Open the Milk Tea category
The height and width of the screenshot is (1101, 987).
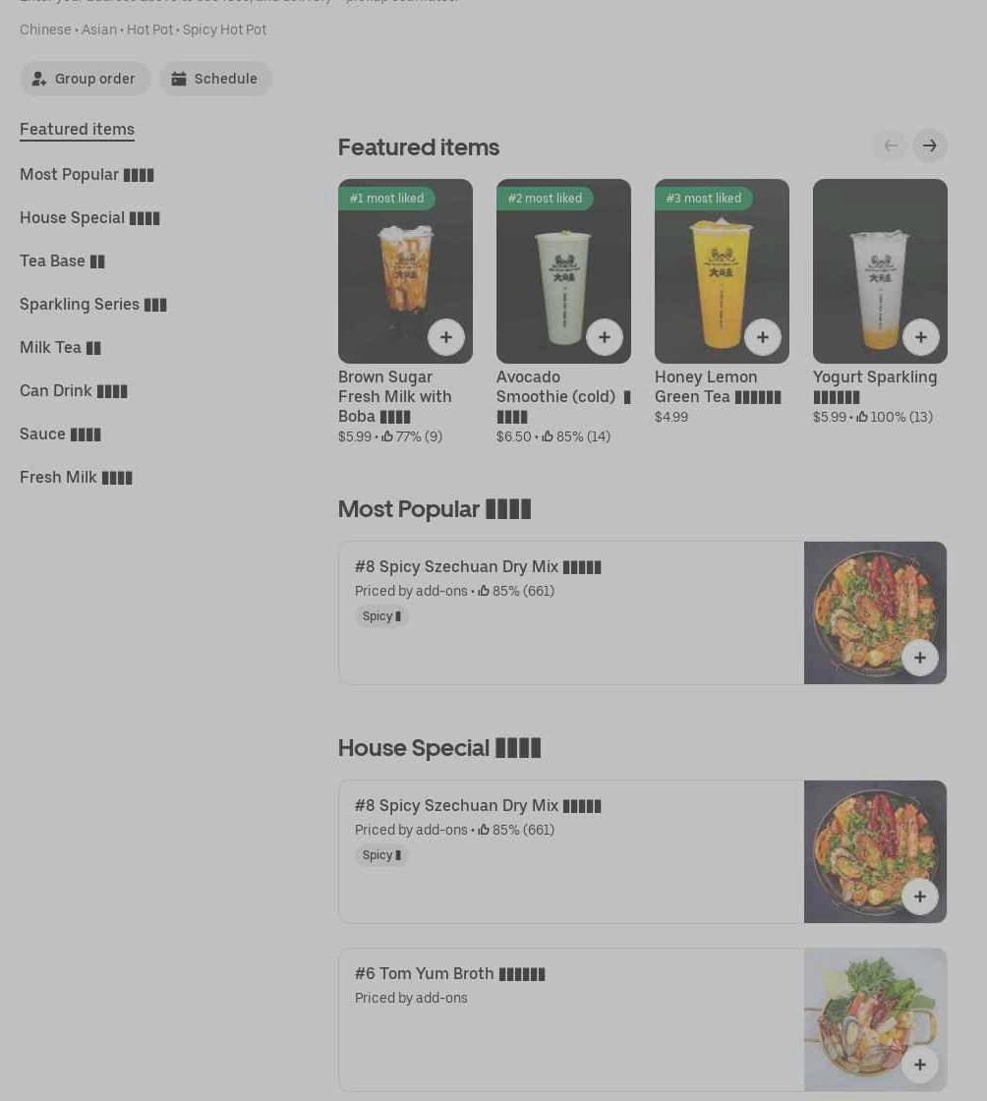click(x=60, y=348)
